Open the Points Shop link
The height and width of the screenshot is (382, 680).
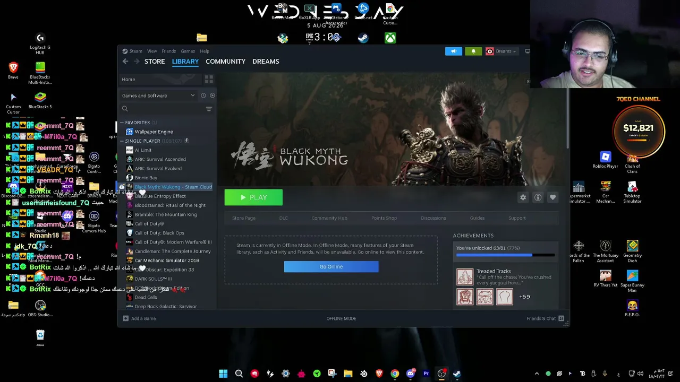(x=384, y=218)
